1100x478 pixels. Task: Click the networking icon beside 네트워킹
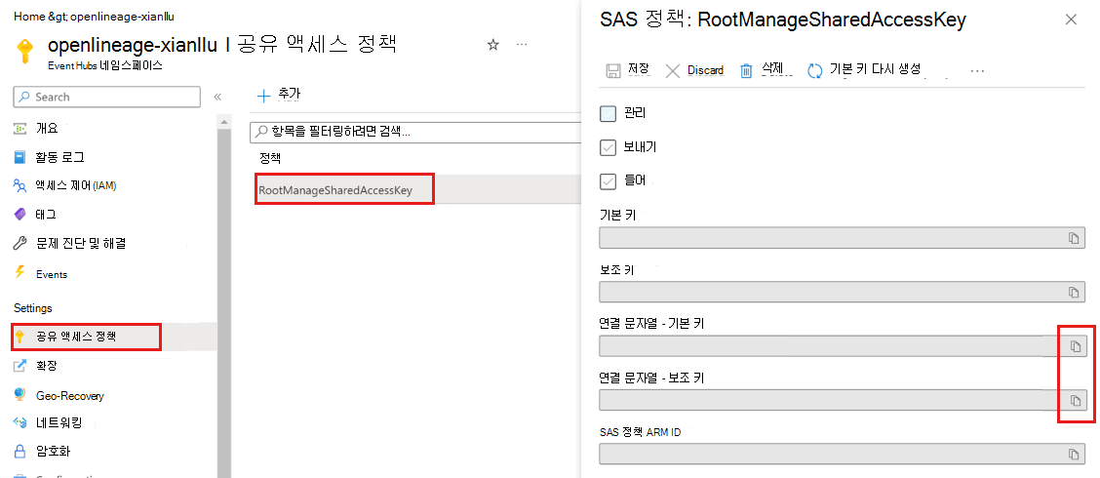(20, 422)
